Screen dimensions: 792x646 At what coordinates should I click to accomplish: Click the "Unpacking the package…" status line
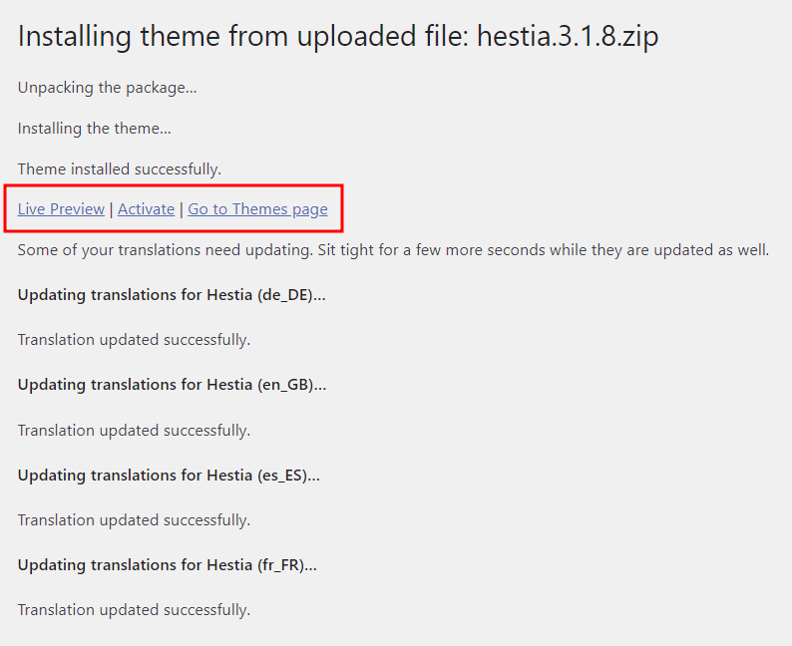[107, 88]
